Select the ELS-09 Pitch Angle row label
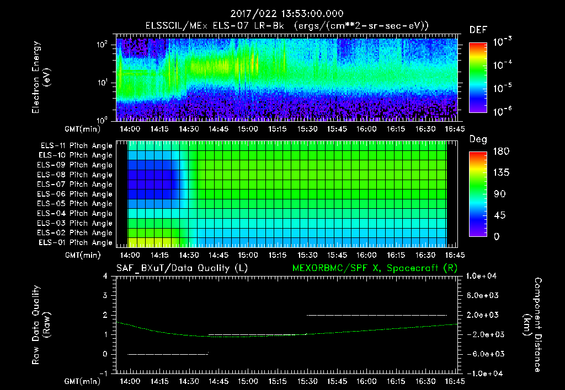565x390 pixels. tap(75, 165)
